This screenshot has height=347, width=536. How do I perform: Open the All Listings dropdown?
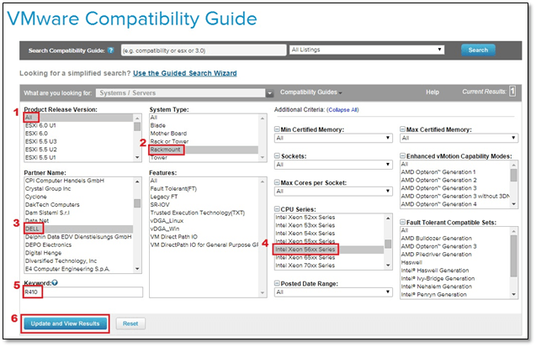click(x=367, y=50)
